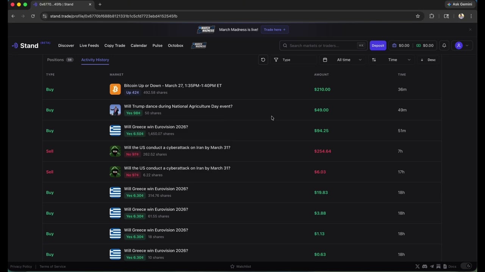Image resolution: width=485 pixels, height=272 pixels.
Task: Open Calendar page
Action: tap(139, 45)
